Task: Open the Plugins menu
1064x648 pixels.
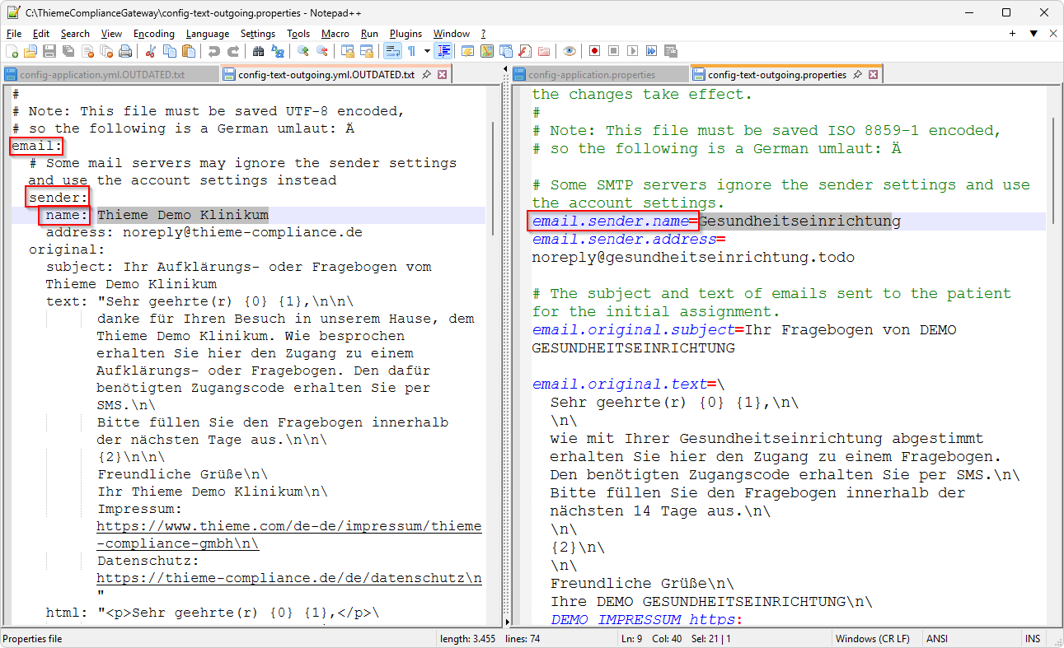Action: [405, 34]
